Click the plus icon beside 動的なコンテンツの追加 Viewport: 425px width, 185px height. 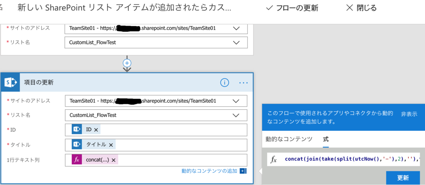[x=242, y=171]
